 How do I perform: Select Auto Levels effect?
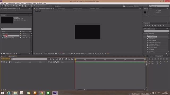pyautogui.click(x=152, y=39)
